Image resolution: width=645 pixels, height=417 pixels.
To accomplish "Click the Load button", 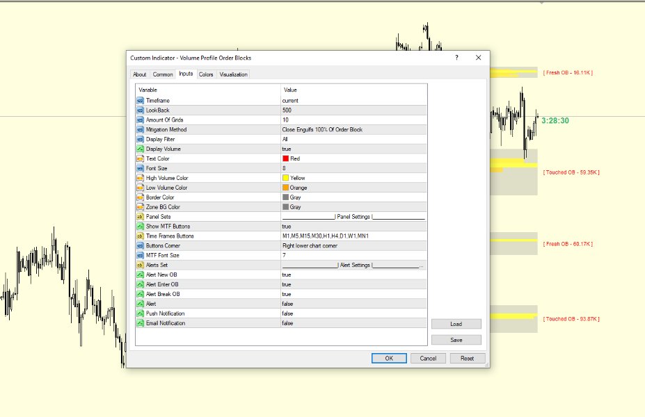I will (x=456, y=324).
